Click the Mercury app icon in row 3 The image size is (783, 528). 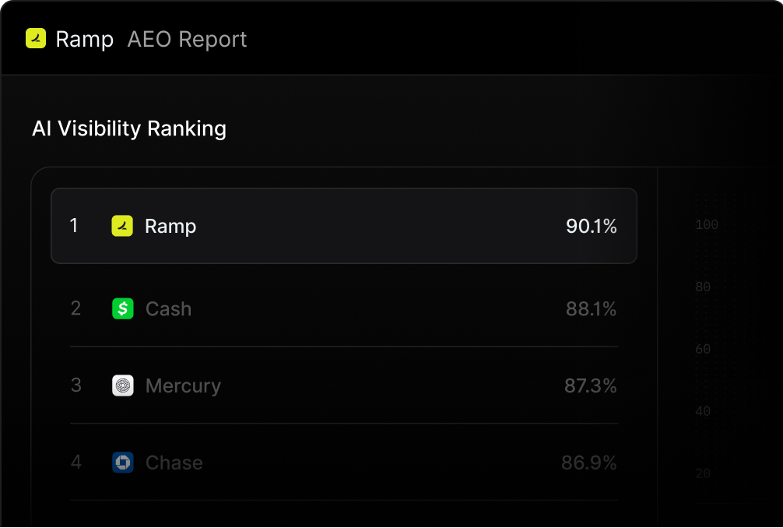coord(121,385)
